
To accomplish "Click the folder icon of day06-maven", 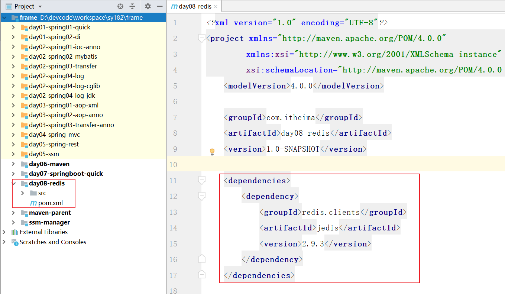I will click(x=24, y=164).
